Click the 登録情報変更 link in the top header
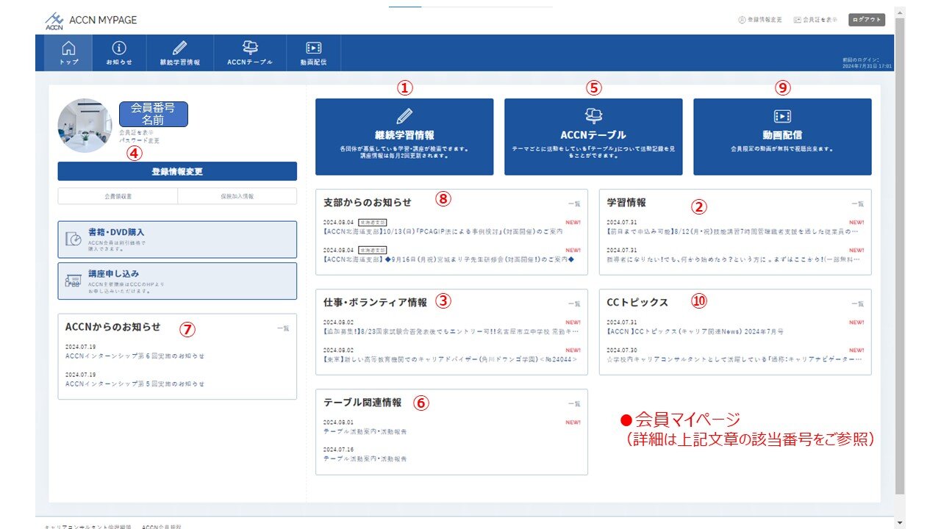The height and width of the screenshot is (529, 941). [x=759, y=20]
